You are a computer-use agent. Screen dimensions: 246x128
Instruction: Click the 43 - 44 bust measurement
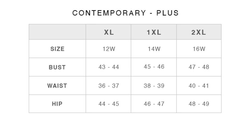coord(109,67)
